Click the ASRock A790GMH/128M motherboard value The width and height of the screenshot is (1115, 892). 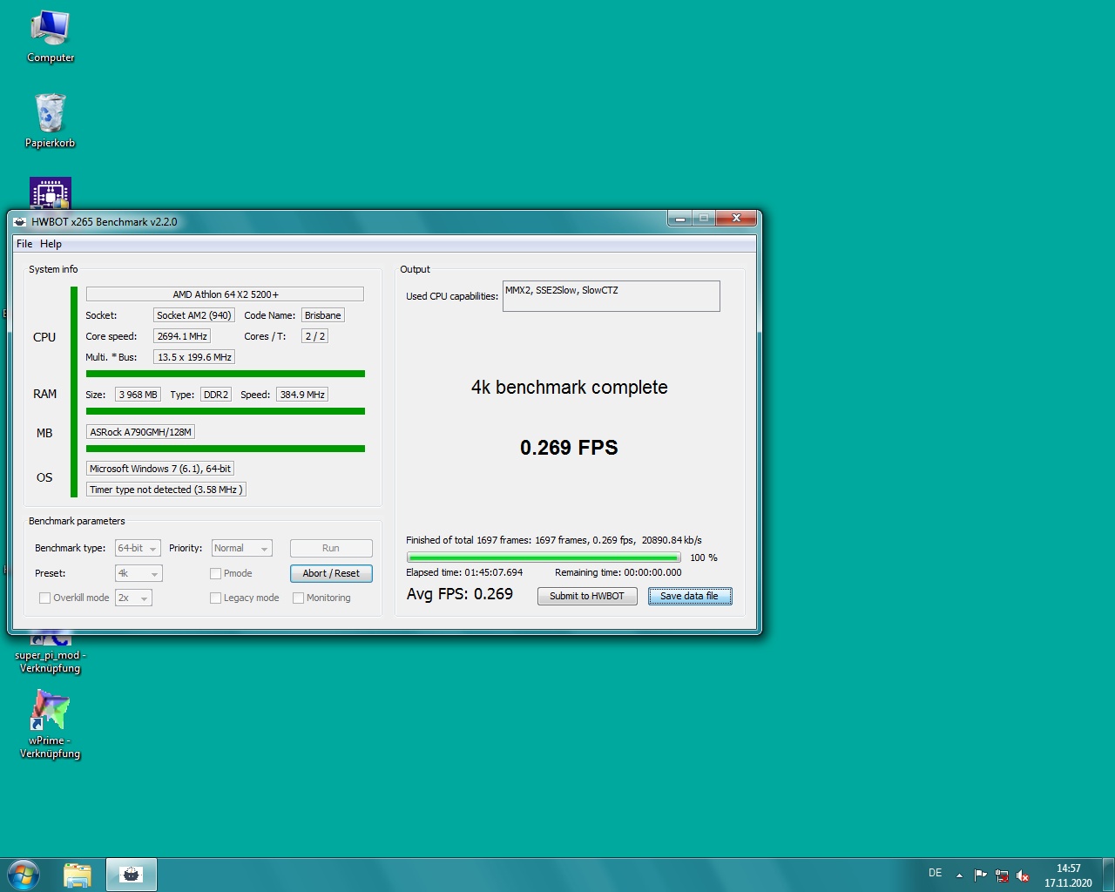pyautogui.click(x=140, y=432)
